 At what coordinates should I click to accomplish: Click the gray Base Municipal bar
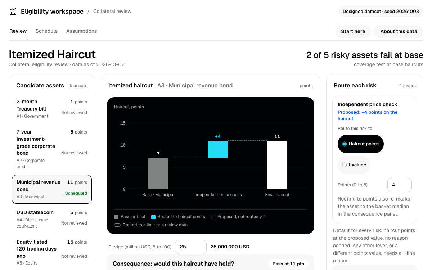point(158,174)
